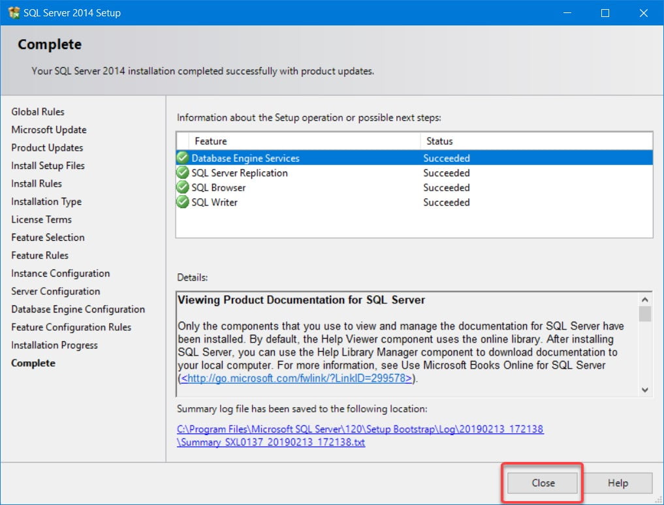Click the details box scroll down arrow

(644, 390)
